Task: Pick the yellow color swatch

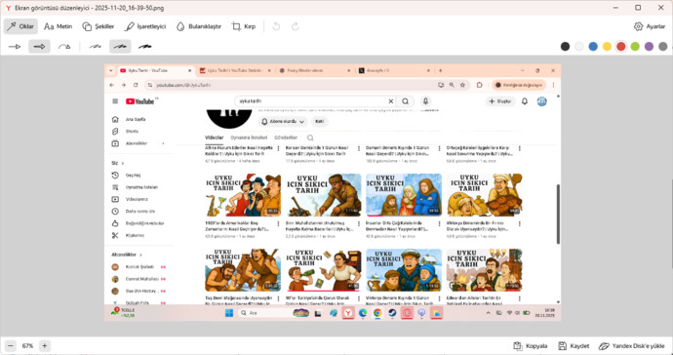Action: [x=607, y=47]
